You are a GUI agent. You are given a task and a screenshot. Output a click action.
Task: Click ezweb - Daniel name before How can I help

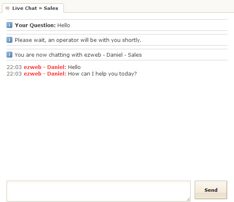pyautogui.click(x=45, y=74)
